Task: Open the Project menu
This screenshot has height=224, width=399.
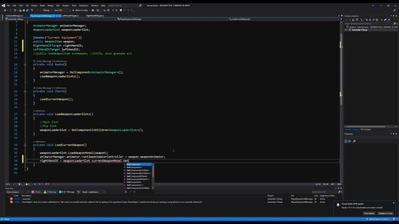Action: 34,6
